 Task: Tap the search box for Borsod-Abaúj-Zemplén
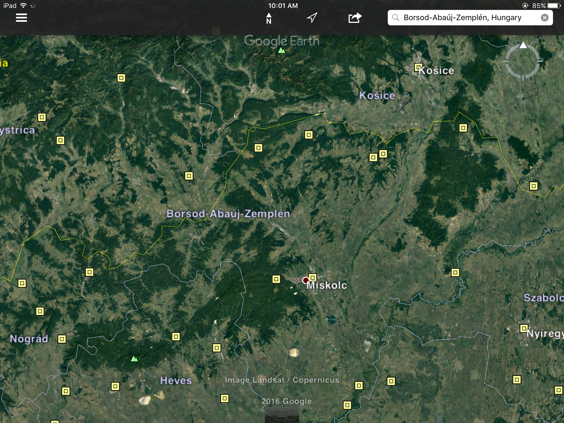point(463,18)
